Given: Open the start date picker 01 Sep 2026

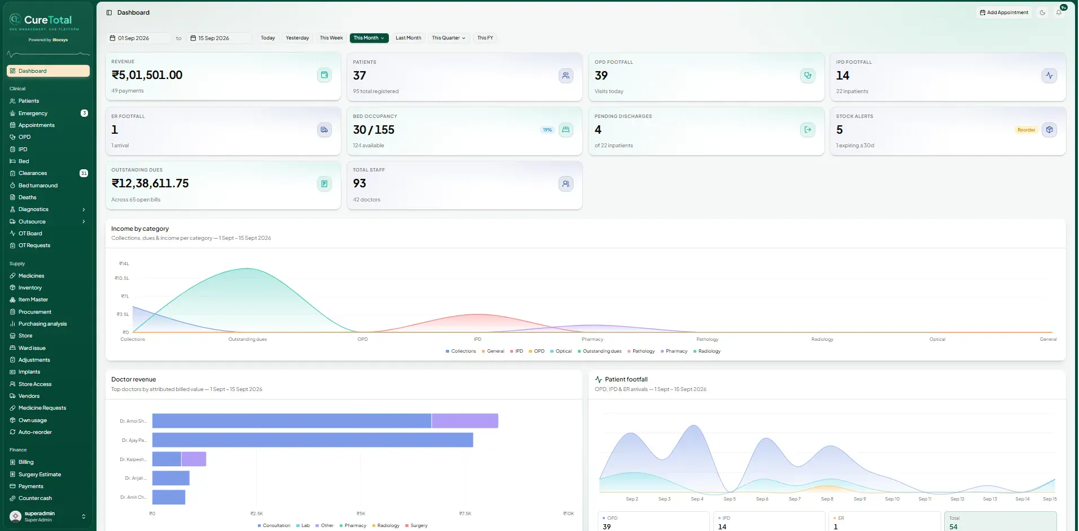Looking at the screenshot, I should pos(139,38).
